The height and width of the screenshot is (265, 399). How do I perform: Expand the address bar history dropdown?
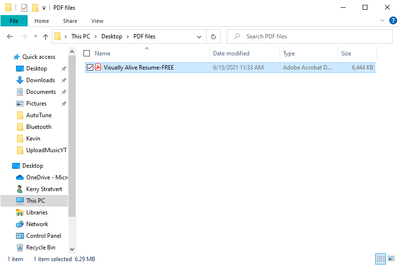point(199,36)
